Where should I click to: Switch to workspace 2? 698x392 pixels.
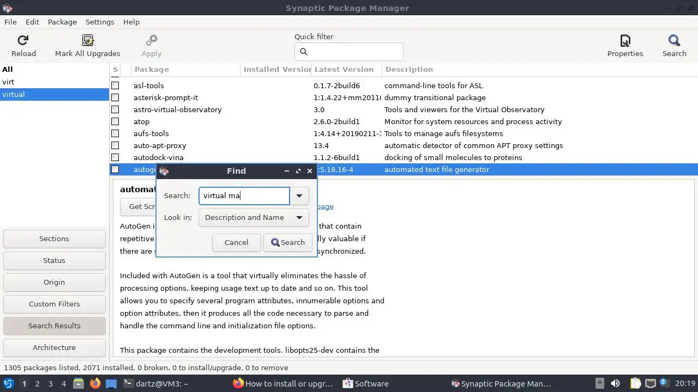click(37, 384)
